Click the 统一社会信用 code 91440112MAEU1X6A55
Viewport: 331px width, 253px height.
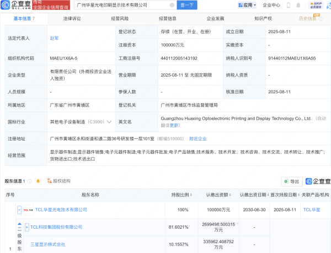(292, 58)
